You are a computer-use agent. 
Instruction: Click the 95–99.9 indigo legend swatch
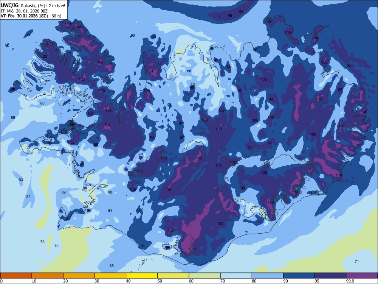click(x=330, y=276)
